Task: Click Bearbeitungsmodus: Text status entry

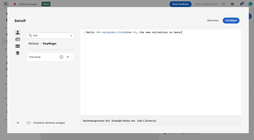Action: coord(96,121)
